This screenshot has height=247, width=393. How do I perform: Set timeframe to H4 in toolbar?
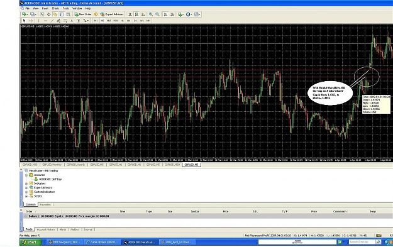click(128, 21)
